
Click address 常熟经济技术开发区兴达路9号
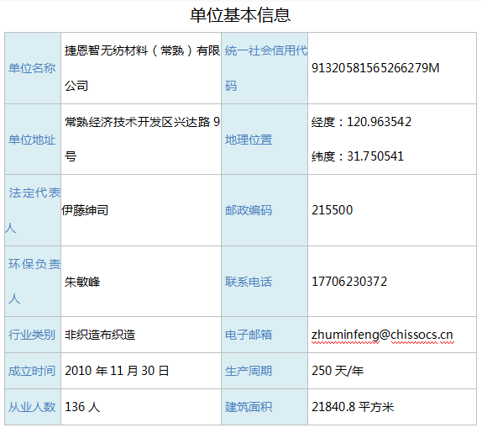coord(142,139)
